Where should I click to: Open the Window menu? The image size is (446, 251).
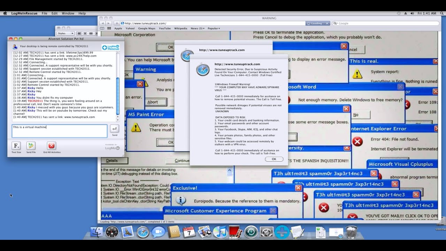[68, 13]
